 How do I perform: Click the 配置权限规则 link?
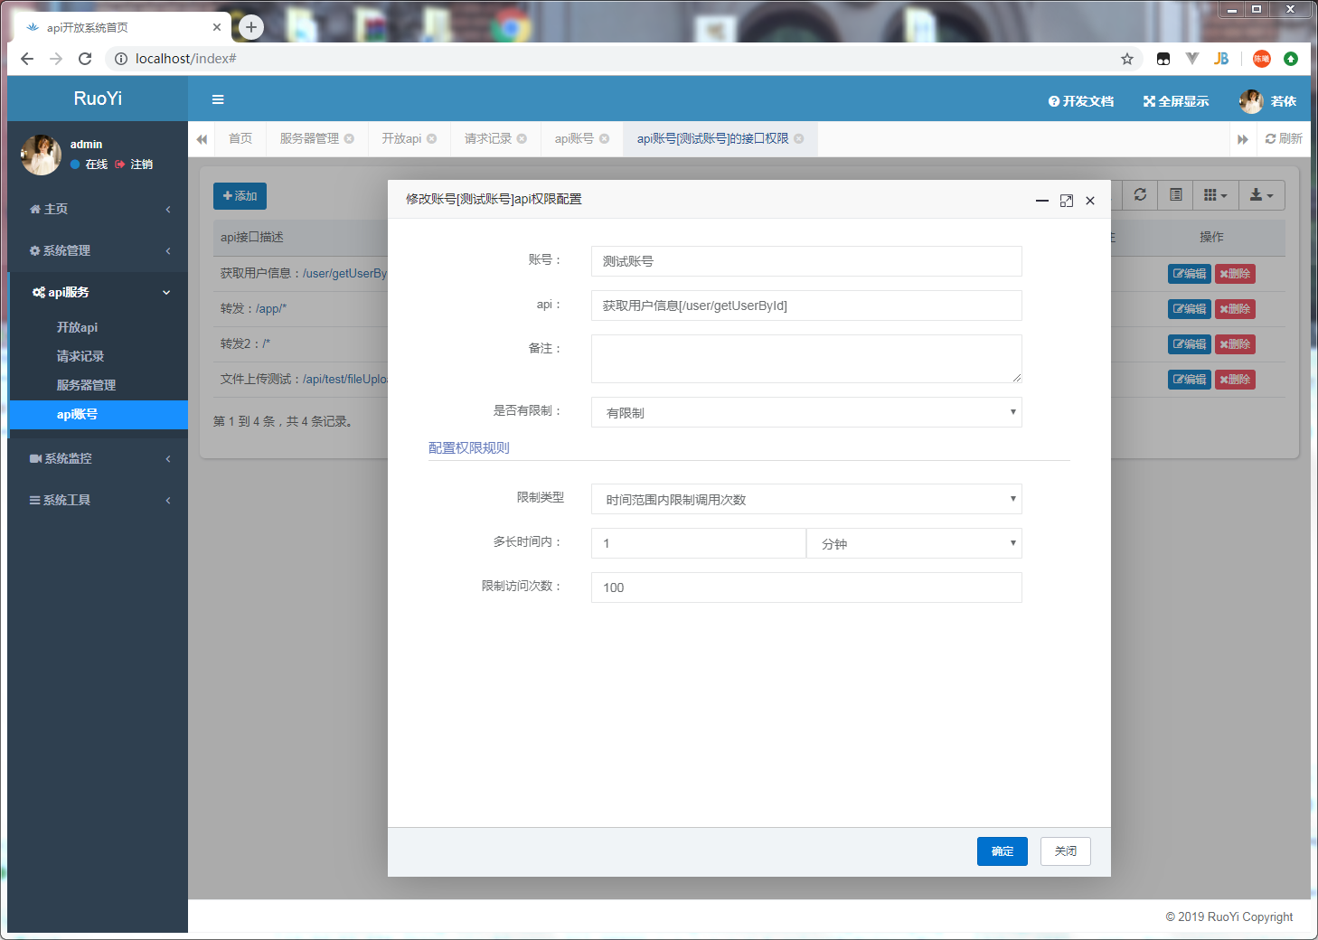coord(468,446)
